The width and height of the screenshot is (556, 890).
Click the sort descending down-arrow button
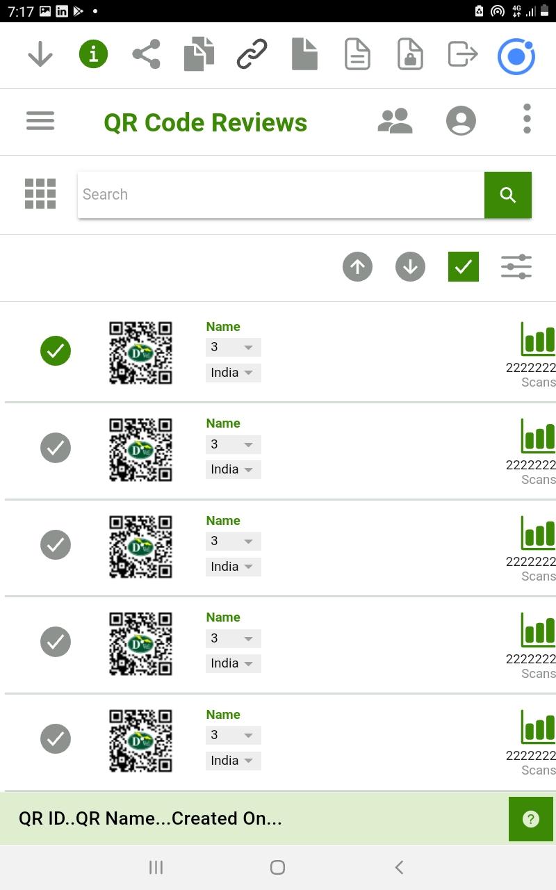pyautogui.click(x=410, y=267)
